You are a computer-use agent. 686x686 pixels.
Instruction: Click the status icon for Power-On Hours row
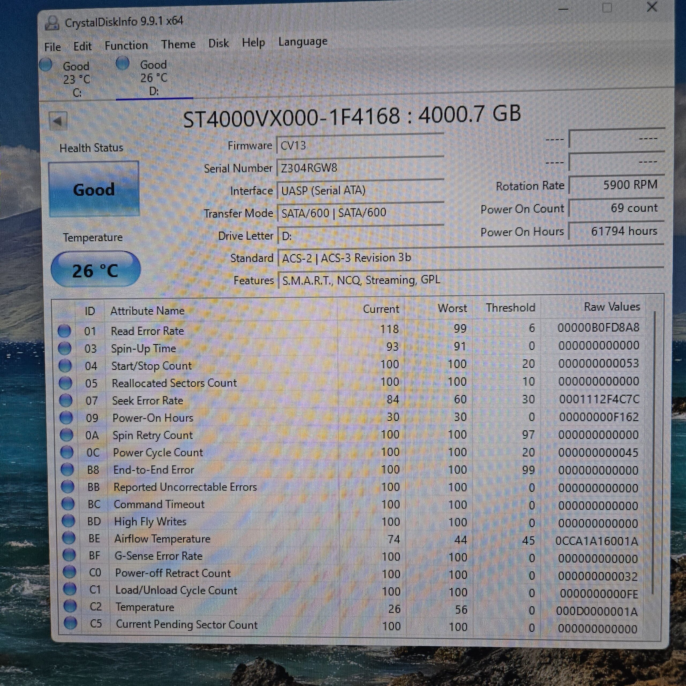pyautogui.click(x=66, y=418)
